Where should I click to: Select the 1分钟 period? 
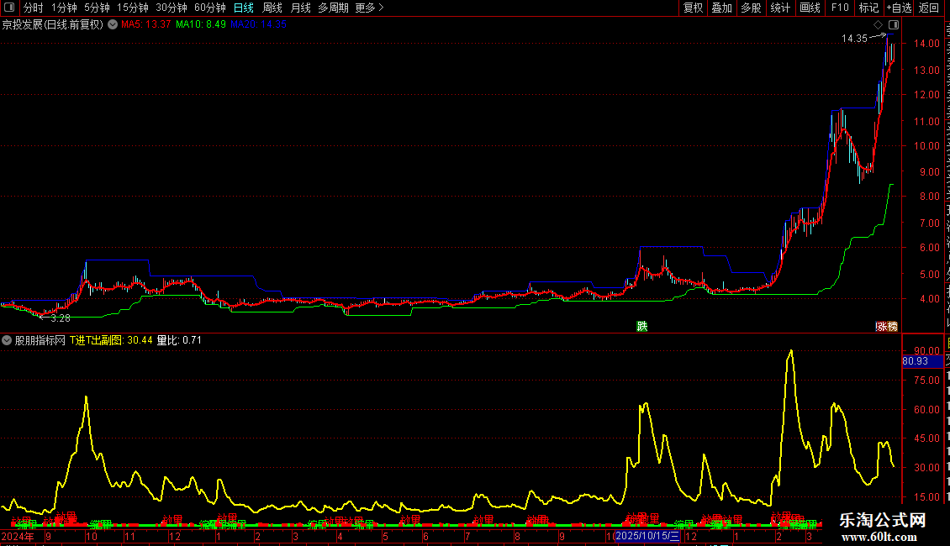(x=64, y=8)
